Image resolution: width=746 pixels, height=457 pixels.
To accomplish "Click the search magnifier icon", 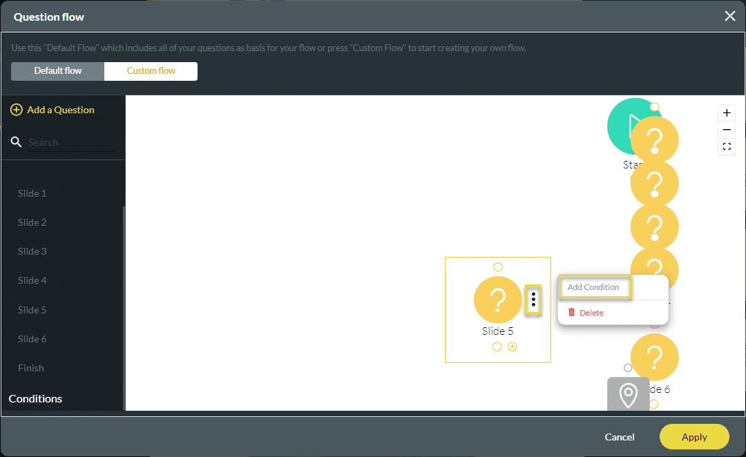I will (17, 142).
